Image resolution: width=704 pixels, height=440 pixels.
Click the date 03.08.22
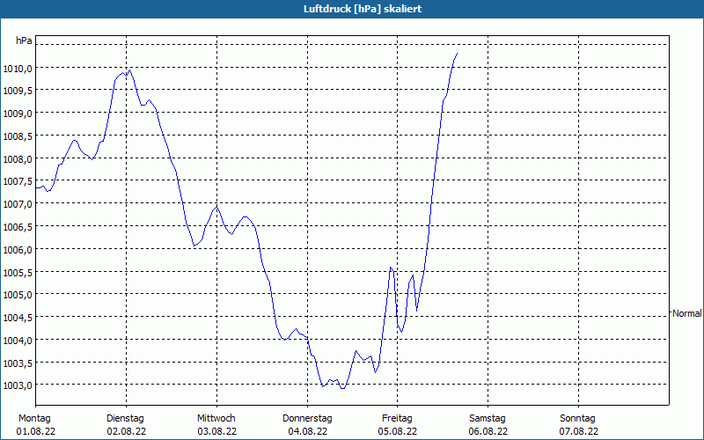pyautogui.click(x=216, y=432)
